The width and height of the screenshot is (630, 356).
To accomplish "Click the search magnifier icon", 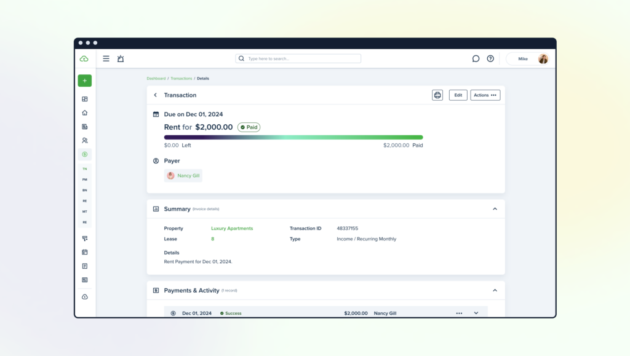I will click(241, 58).
